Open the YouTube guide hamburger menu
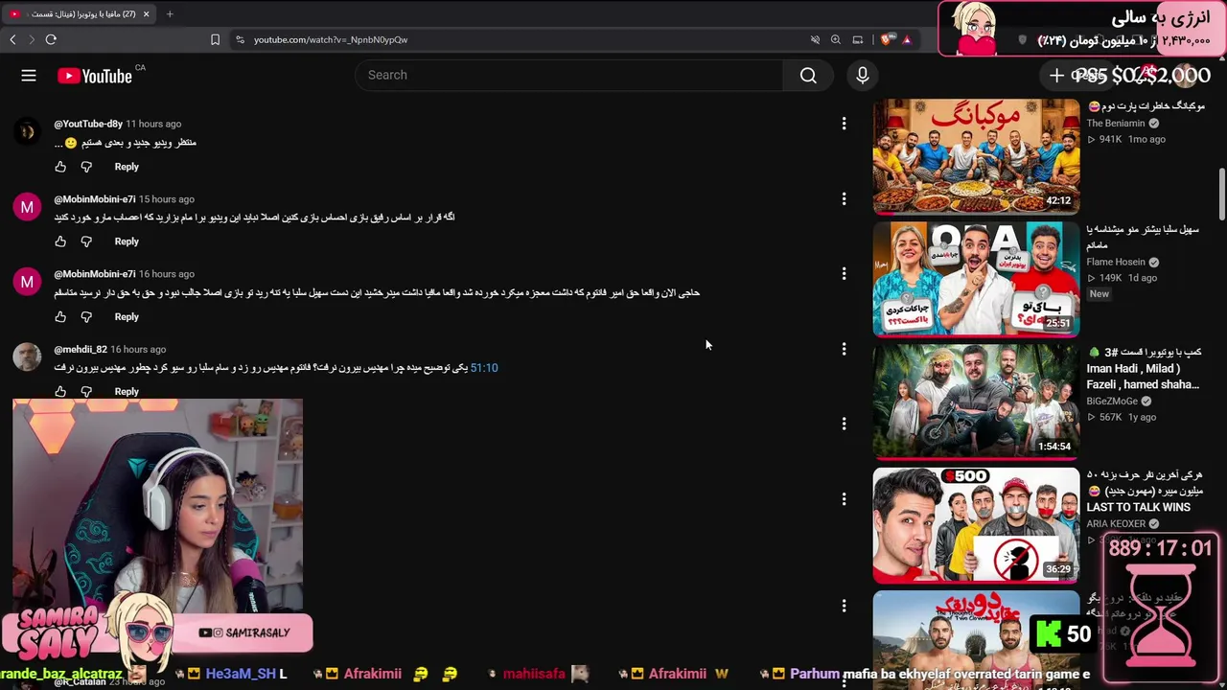 coord(29,76)
